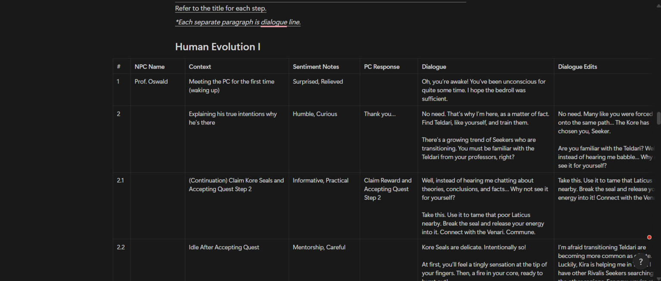Select the Context column header
The width and height of the screenshot is (661, 281).
point(200,67)
